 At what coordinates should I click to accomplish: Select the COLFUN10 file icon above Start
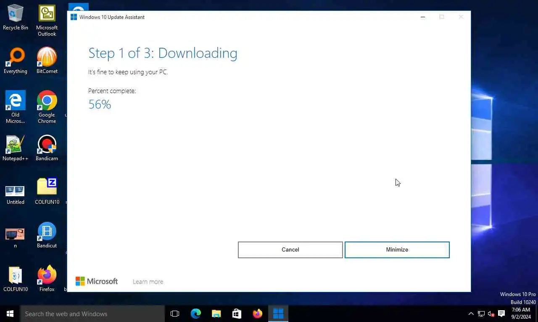tap(16, 279)
